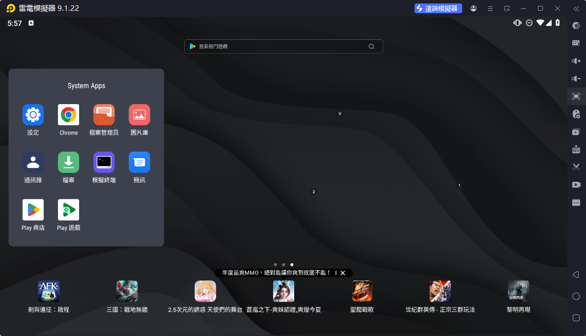Take a screenshot with the scissors icon
Viewport: 586px width, 336px height.
coord(576,167)
